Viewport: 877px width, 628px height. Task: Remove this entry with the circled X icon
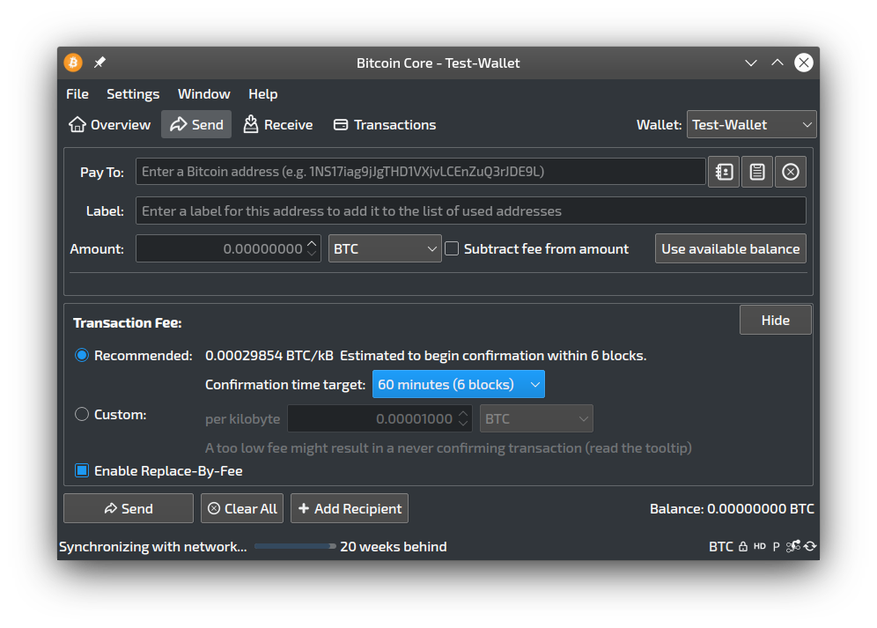791,172
